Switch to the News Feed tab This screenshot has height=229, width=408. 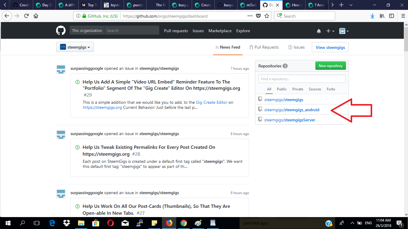[228, 47]
